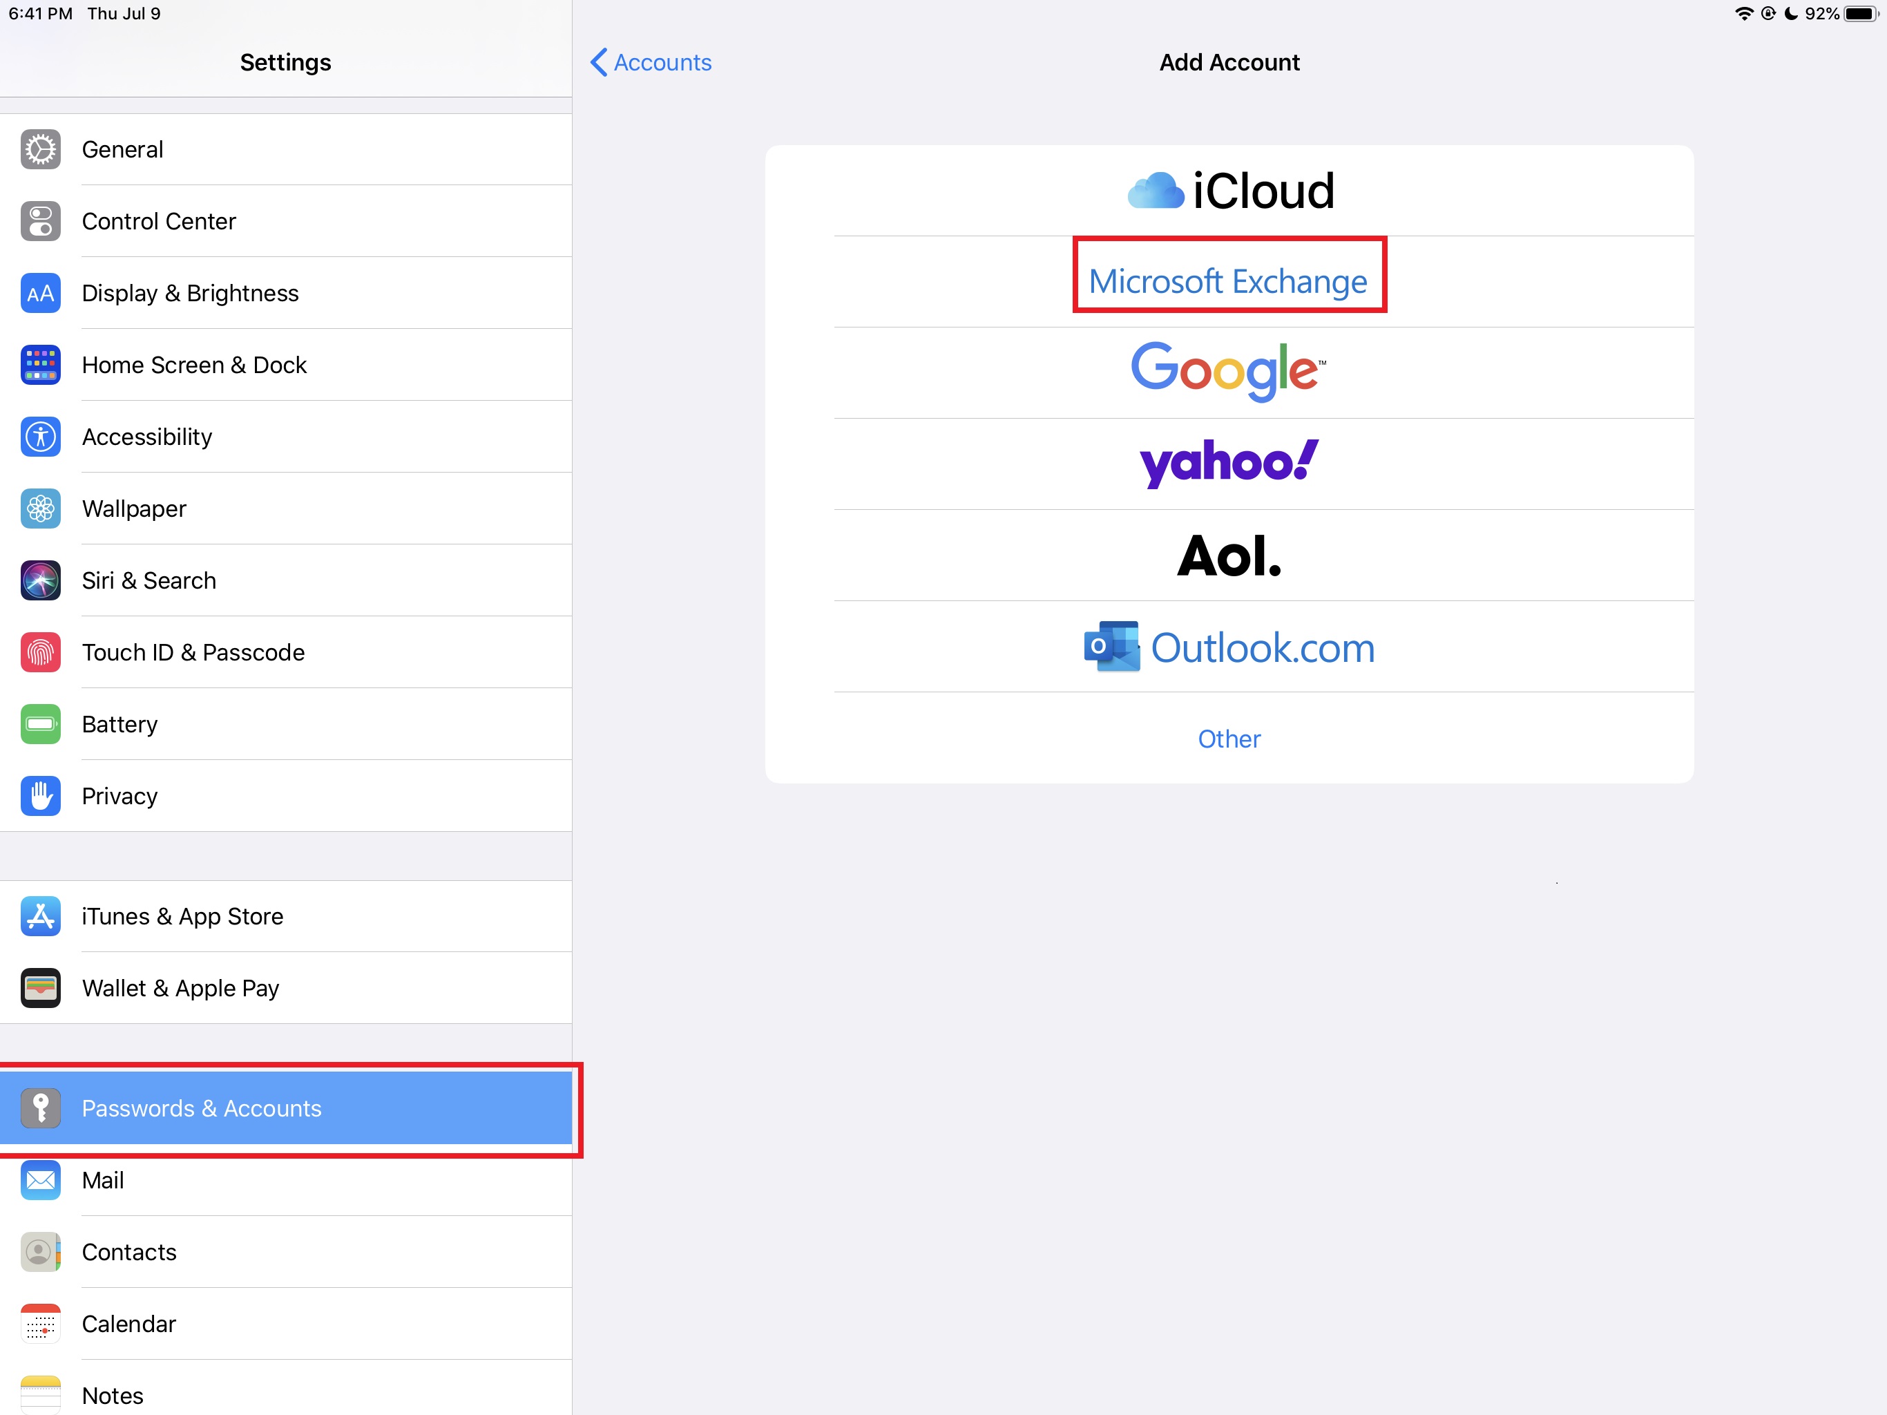Tap the iCloud cloud logo
1887x1415 pixels.
(x=1155, y=190)
